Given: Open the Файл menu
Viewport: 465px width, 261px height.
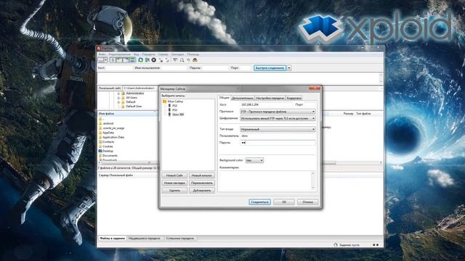Looking at the screenshot, I should pyautogui.click(x=102, y=54).
